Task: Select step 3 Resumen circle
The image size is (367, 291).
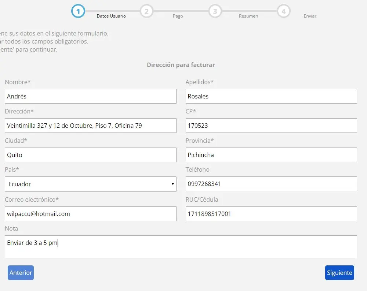Action: click(215, 11)
